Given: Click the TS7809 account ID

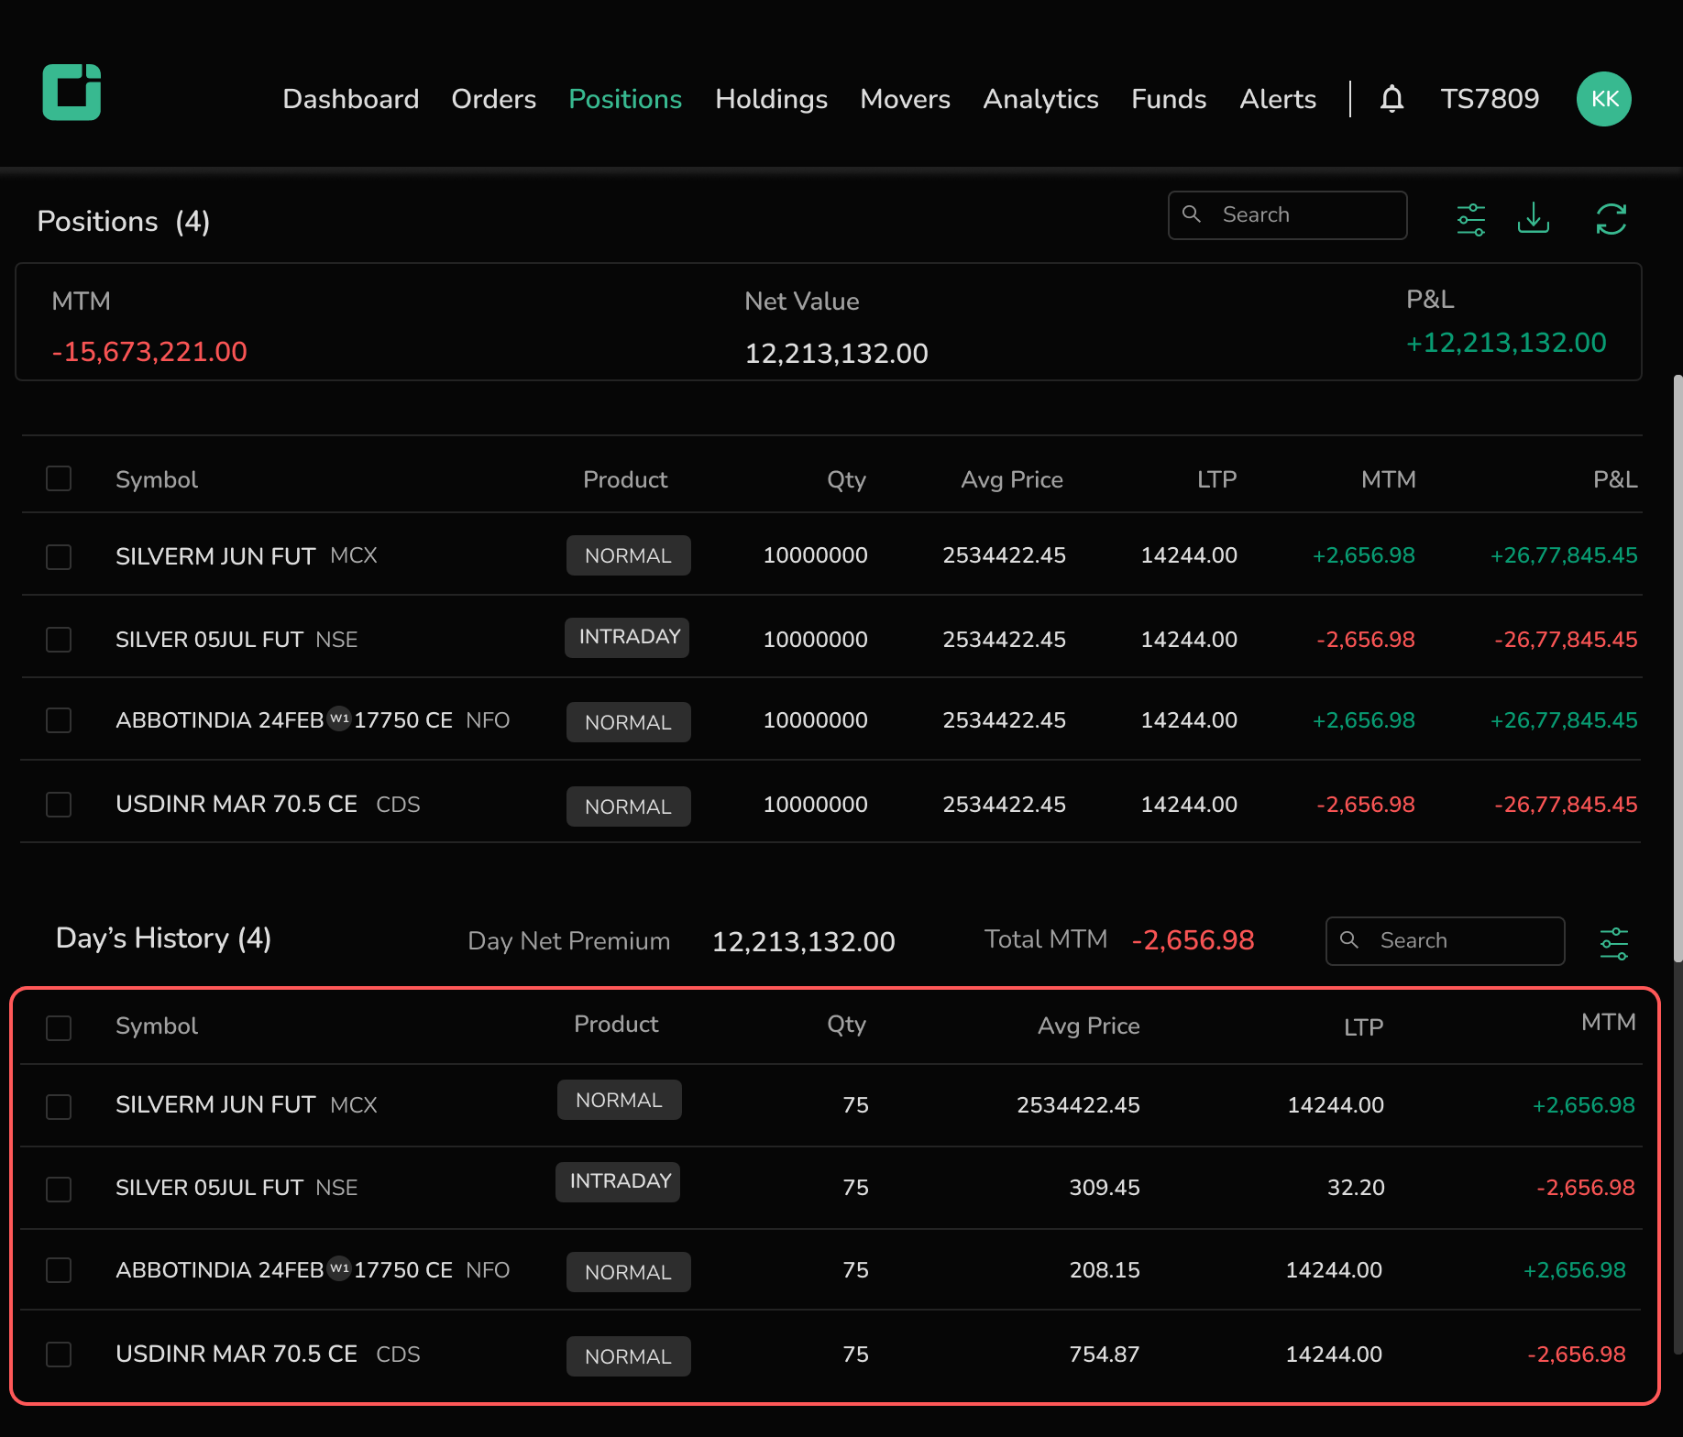Looking at the screenshot, I should 1490,99.
